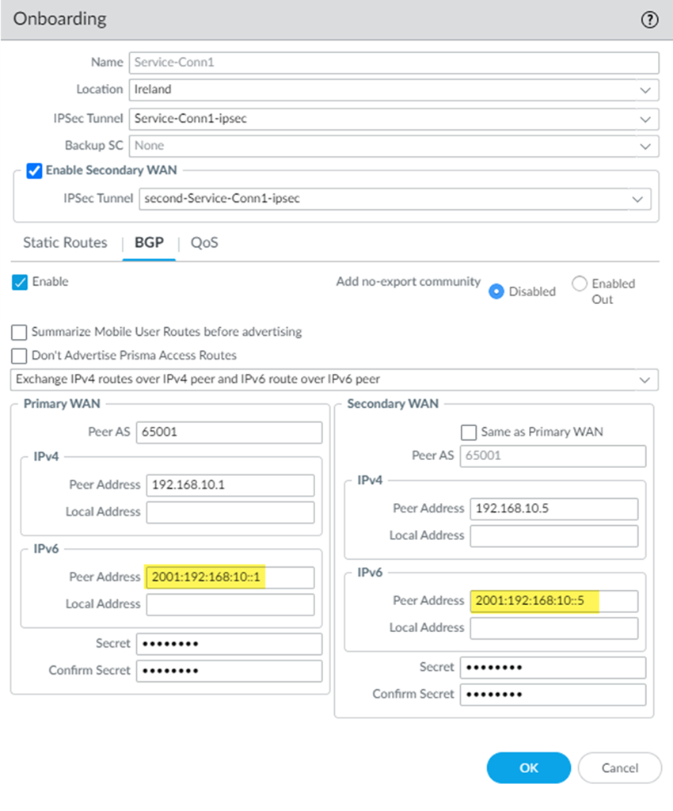Click Secondary WAN IPv4 Local Address field
673x811 pixels.
[553, 536]
